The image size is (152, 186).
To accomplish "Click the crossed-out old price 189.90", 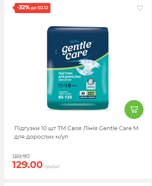I will 21,156.
